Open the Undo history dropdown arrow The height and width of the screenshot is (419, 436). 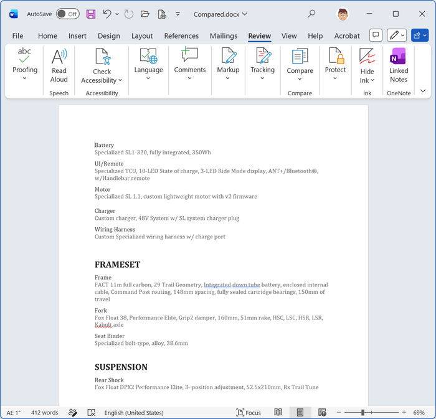click(x=117, y=14)
